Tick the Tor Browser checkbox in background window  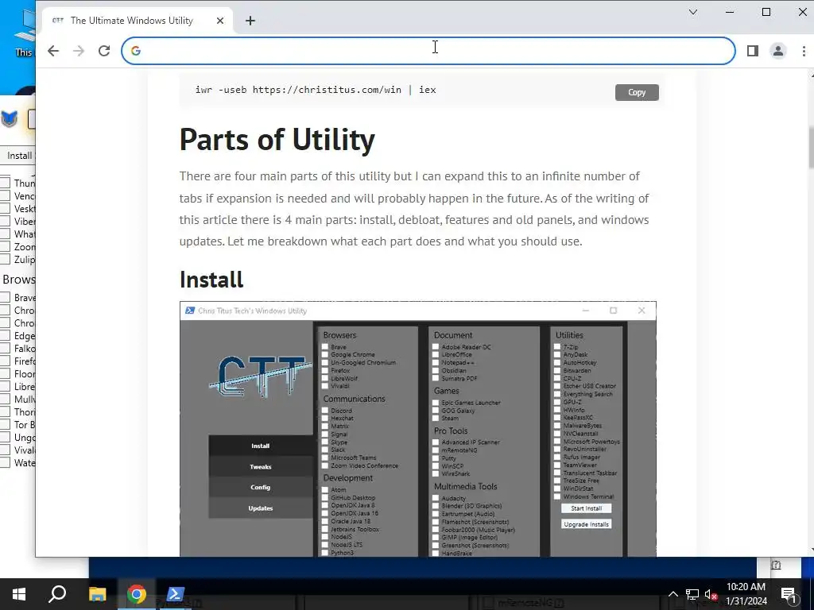pyautogui.click(x=6, y=424)
